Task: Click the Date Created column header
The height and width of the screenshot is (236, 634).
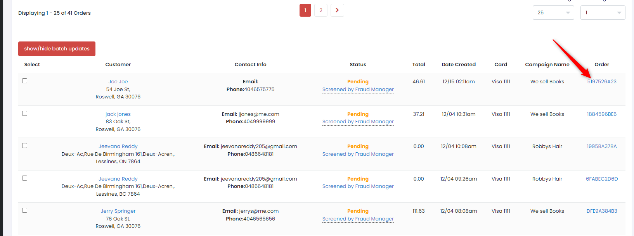Action: (458, 65)
